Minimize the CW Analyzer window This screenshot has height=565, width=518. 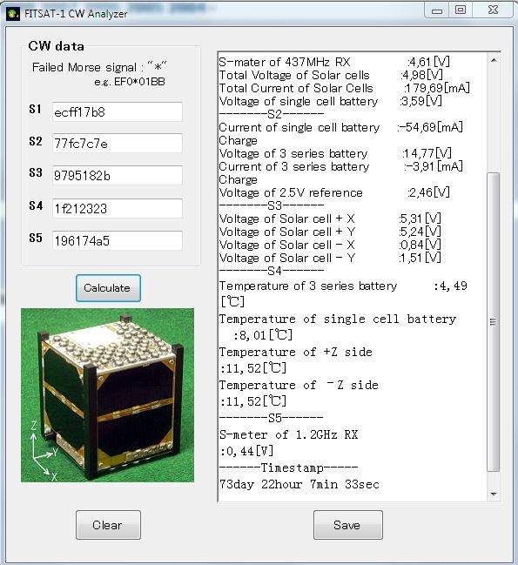437,10
